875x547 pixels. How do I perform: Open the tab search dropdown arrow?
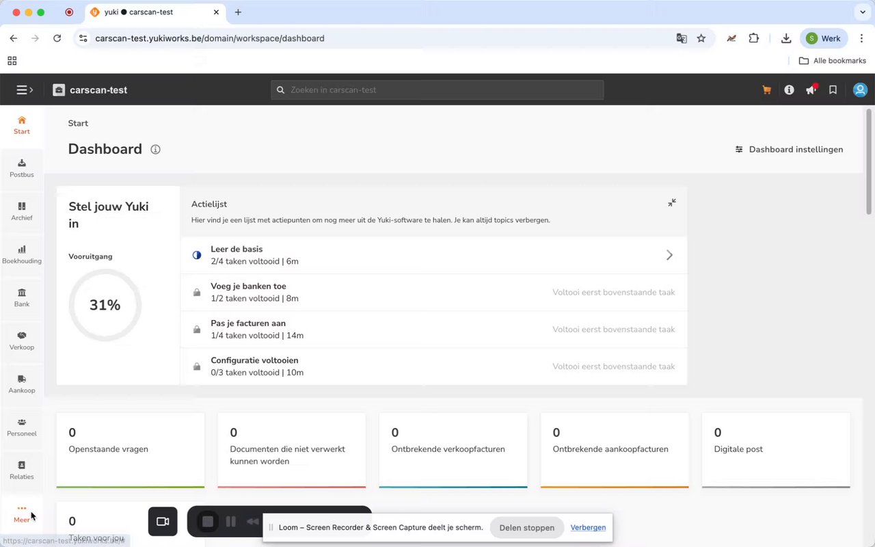coord(861,12)
